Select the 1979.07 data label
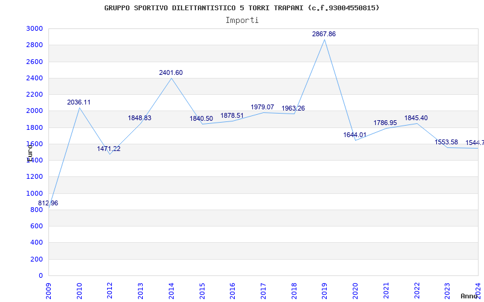The width and height of the screenshot is (484, 302). [x=262, y=108]
